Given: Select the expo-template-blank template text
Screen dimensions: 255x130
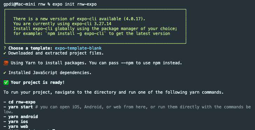Looking at the screenshot, I should point(78,48).
